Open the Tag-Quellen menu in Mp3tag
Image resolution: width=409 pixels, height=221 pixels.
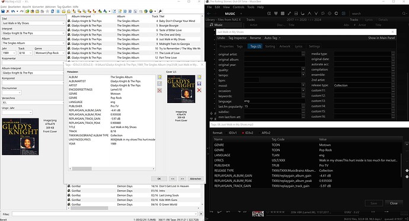[64, 7]
